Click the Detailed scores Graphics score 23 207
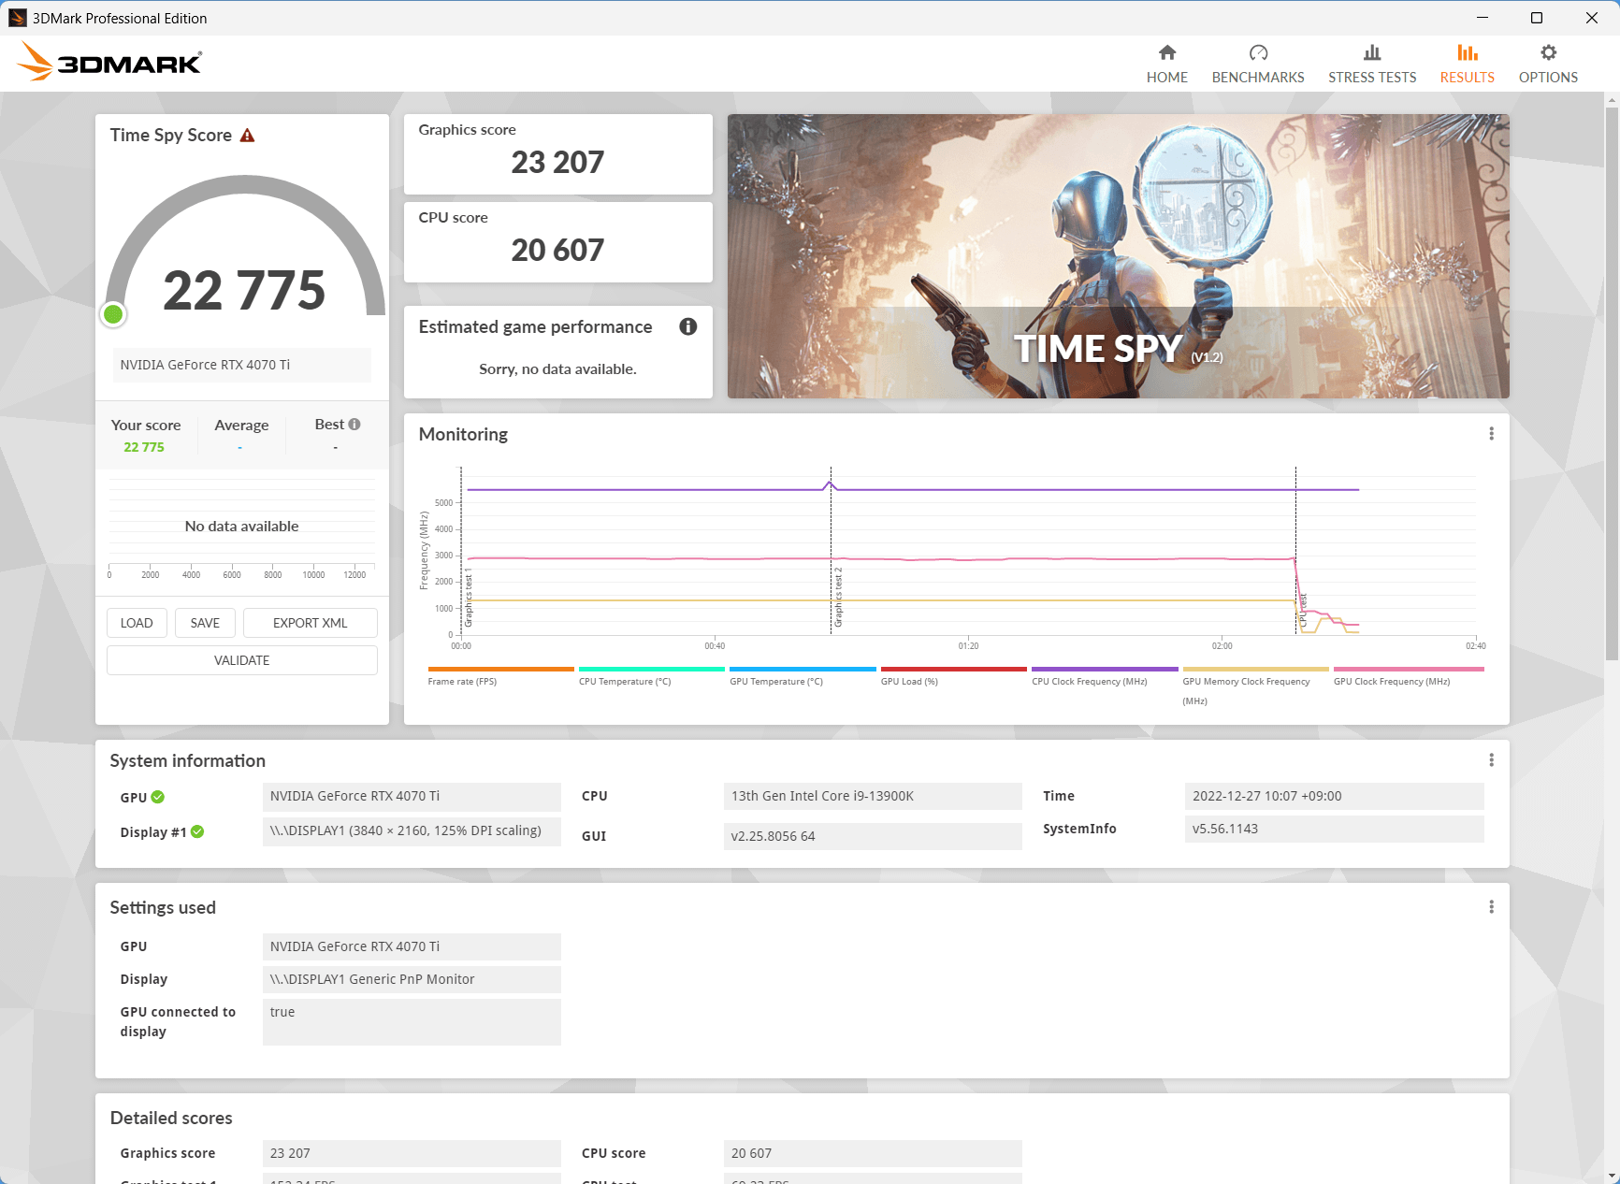 [x=412, y=1153]
